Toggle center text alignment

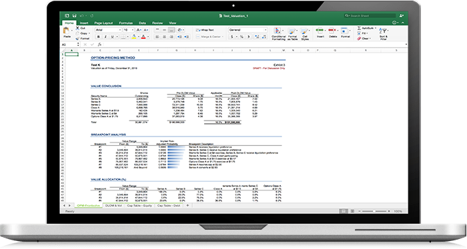point(164,37)
